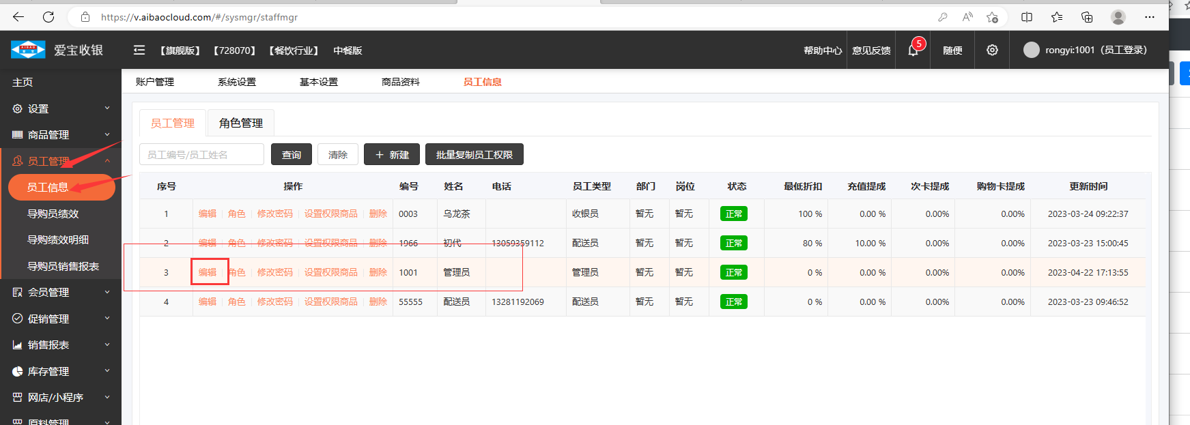Click the 查询 search button
This screenshot has height=425, width=1190.
point(292,155)
